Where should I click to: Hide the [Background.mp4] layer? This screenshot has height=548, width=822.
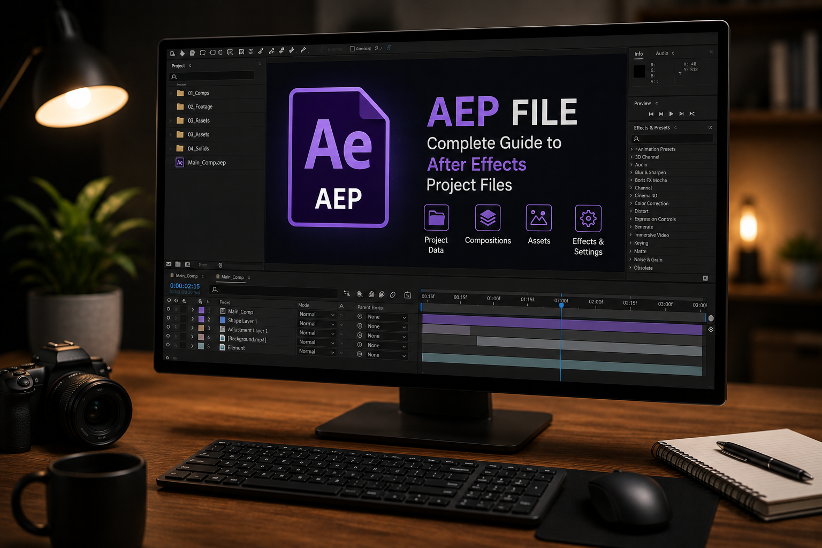click(x=168, y=336)
